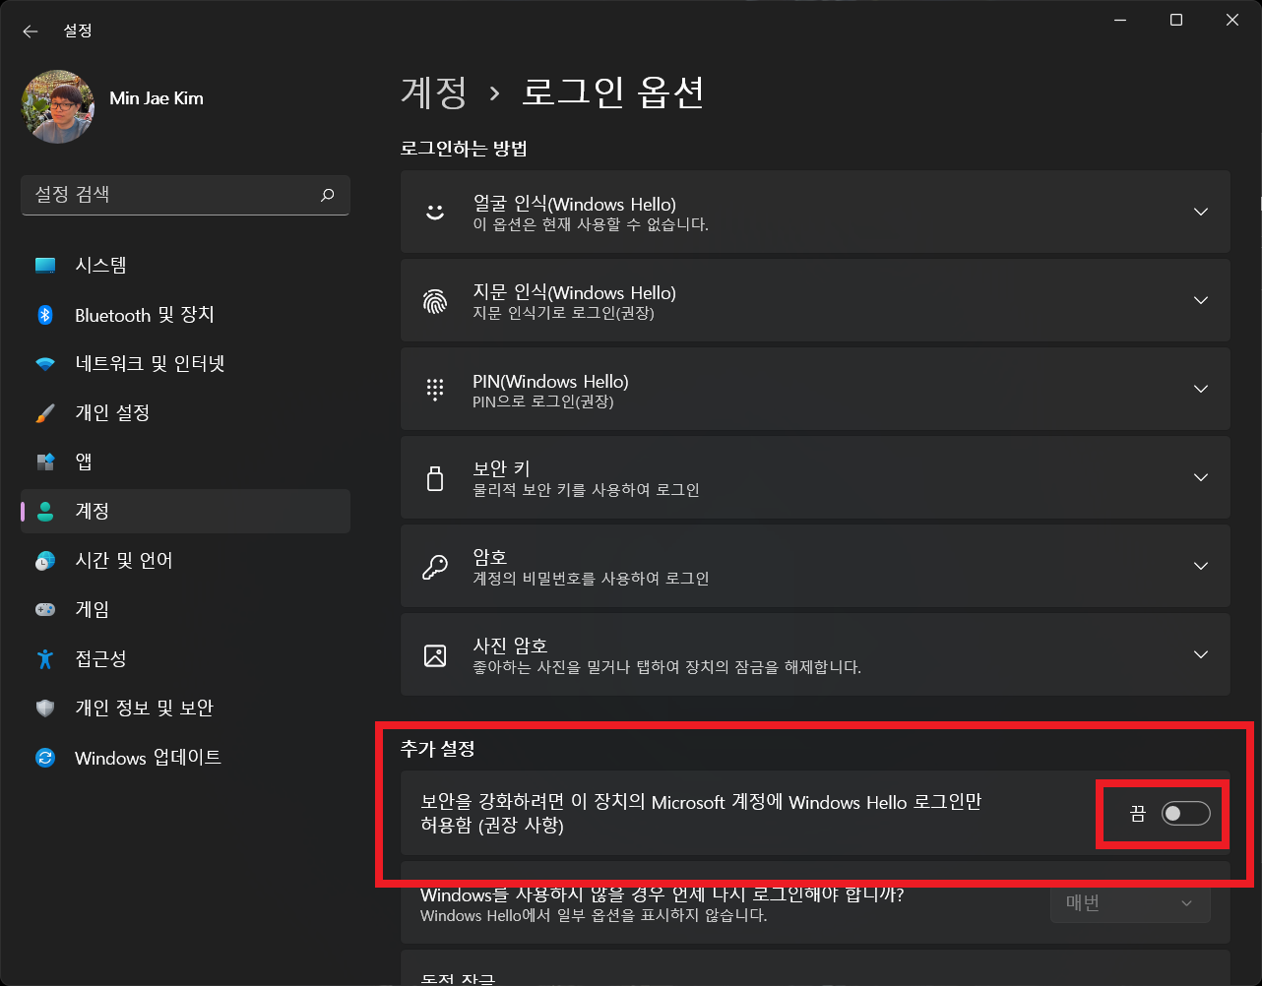Click the 게임 controller icon
This screenshot has width=1262, height=986.
coord(45,609)
